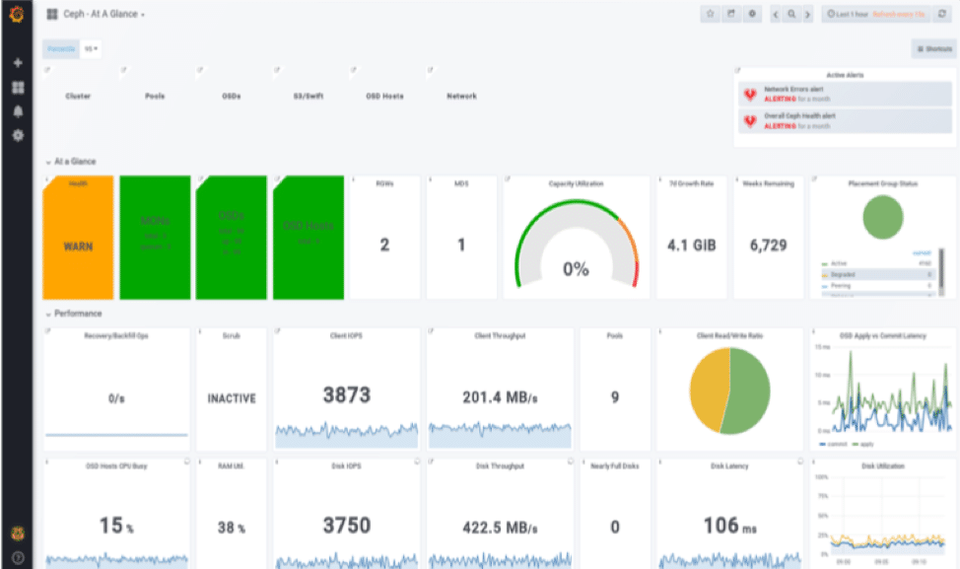Open the Grafana logo home menu
The height and width of the screenshot is (569, 960).
(17, 14)
